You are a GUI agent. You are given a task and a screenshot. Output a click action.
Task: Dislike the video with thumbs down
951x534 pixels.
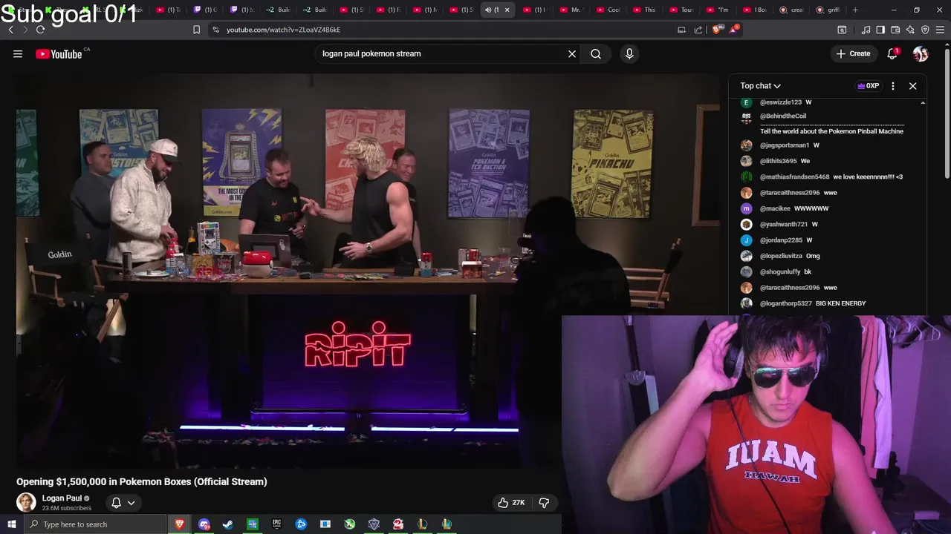pyautogui.click(x=544, y=502)
